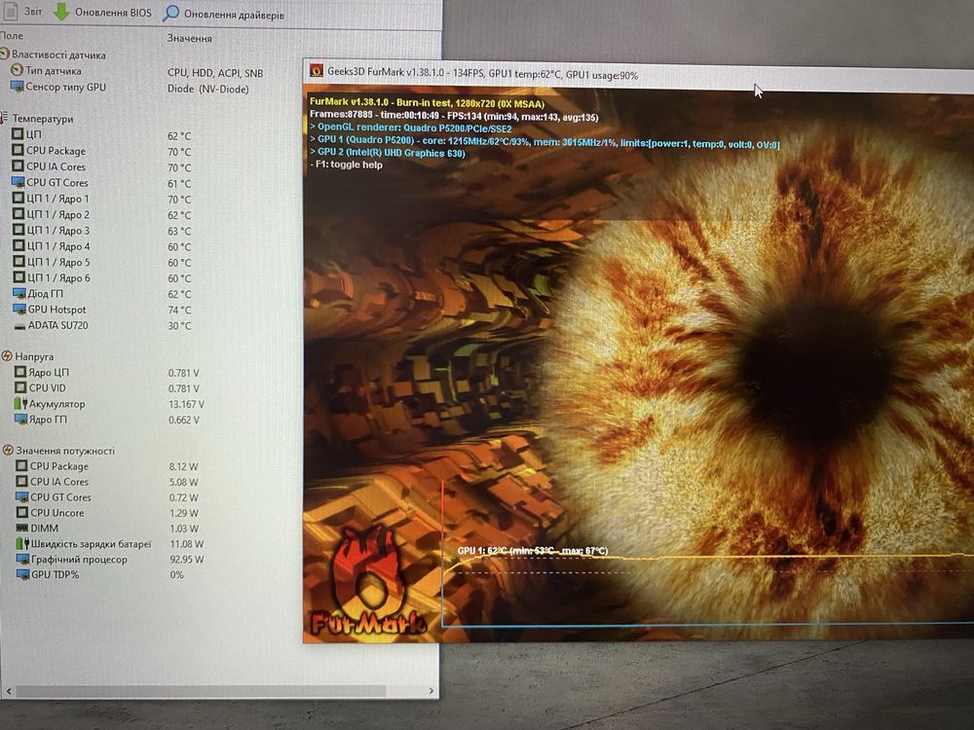This screenshot has width=974, height=730.
Task: Click the icon beside ЦП 1 / Ядро 1
Action: click(x=19, y=198)
